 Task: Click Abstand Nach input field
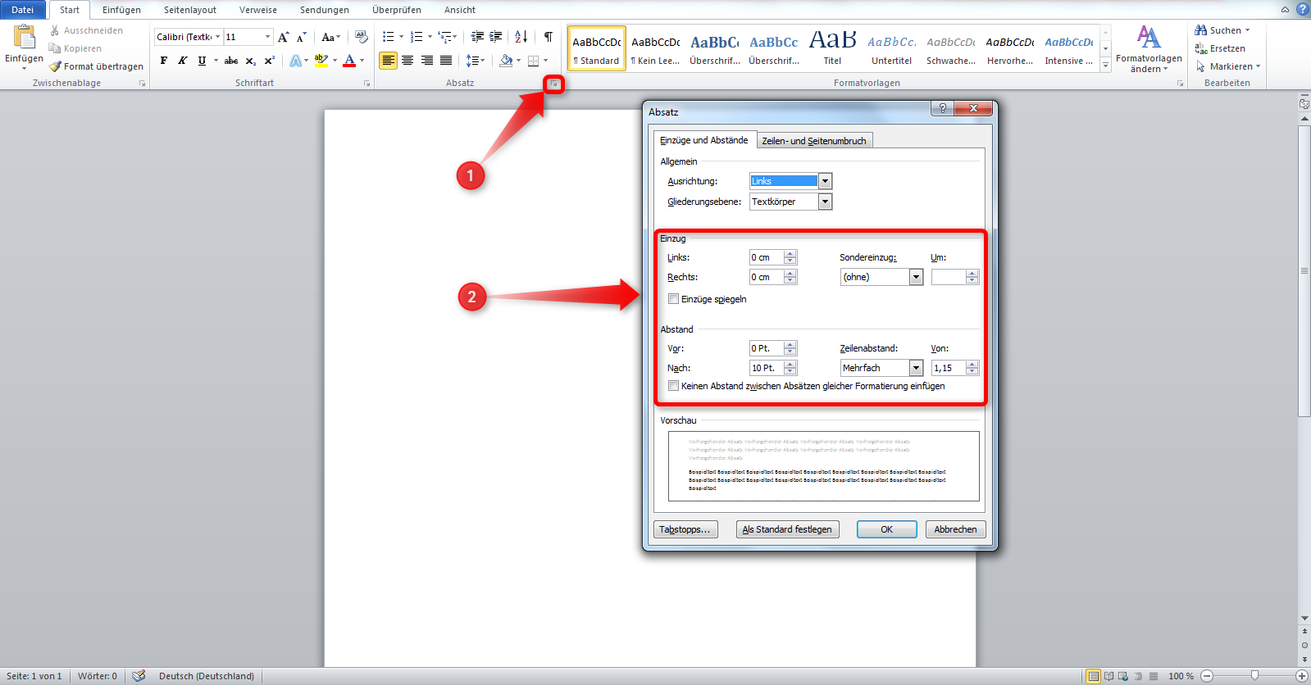(x=767, y=368)
